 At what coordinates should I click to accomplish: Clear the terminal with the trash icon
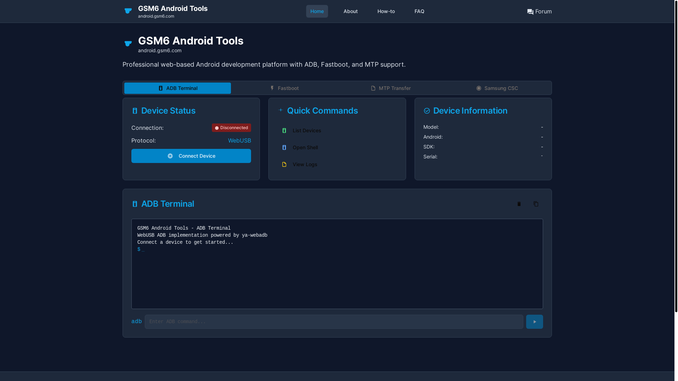(x=519, y=204)
